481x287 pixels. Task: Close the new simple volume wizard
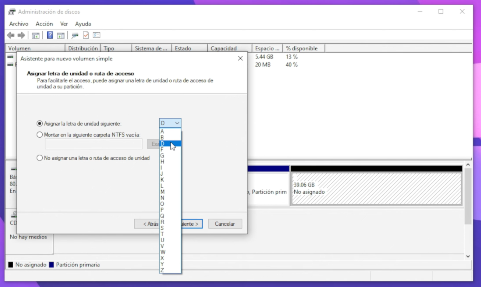click(x=240, y=59)
